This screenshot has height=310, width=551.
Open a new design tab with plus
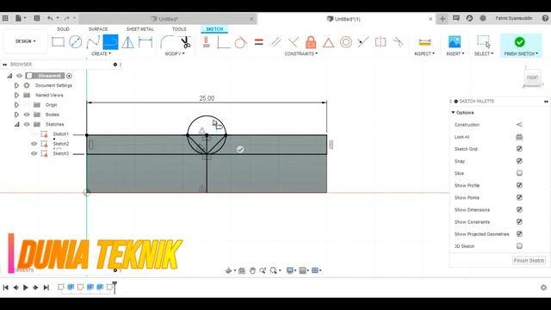[443, 19]
